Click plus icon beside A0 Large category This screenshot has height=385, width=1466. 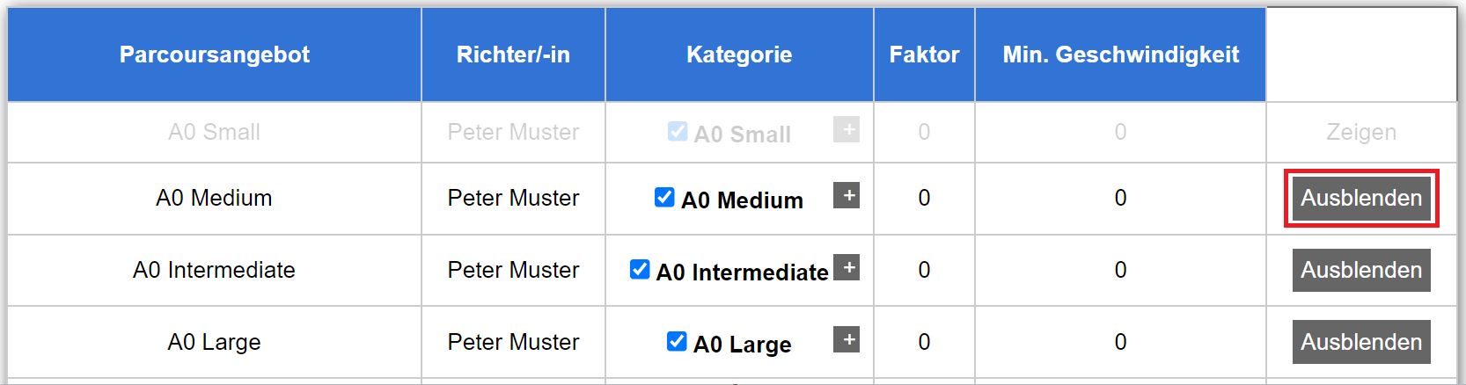846,340
